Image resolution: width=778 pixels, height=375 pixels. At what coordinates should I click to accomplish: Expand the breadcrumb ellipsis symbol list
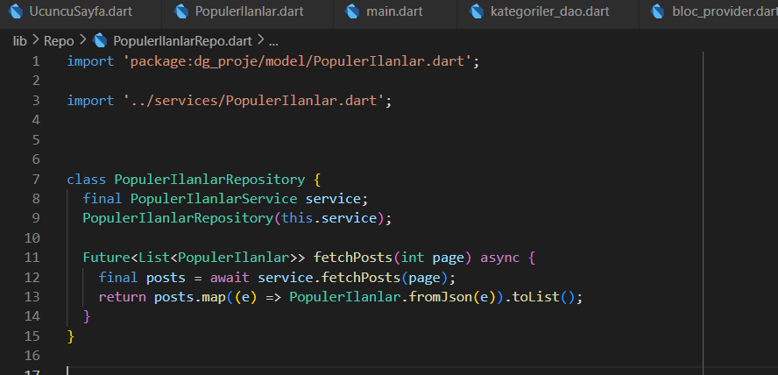point(273,42)
